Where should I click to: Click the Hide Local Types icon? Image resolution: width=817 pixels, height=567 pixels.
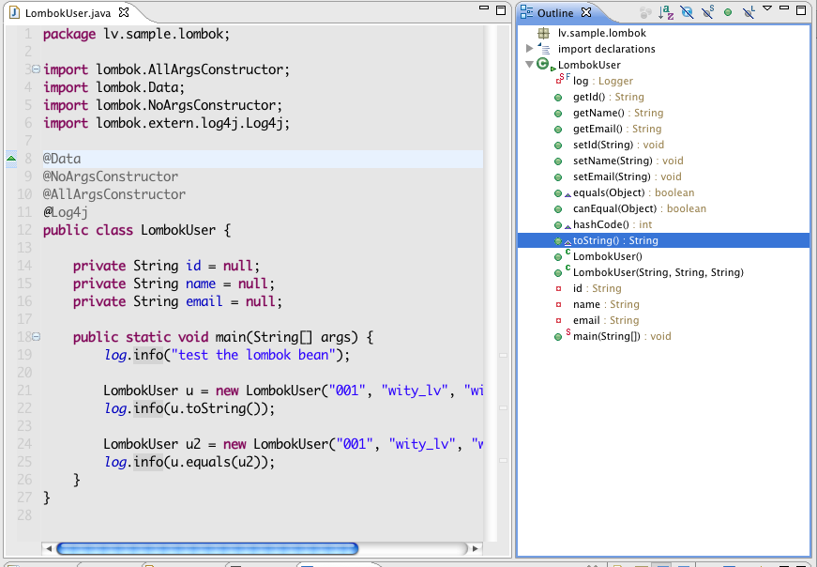click(x=749, y=12)
